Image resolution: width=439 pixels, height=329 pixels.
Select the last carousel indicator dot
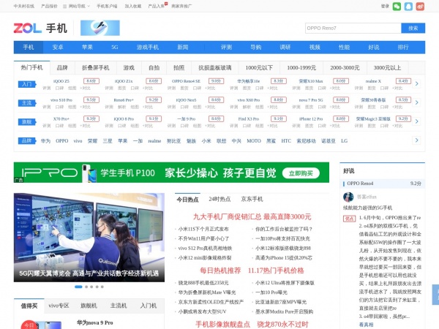(x=102, y=287)
